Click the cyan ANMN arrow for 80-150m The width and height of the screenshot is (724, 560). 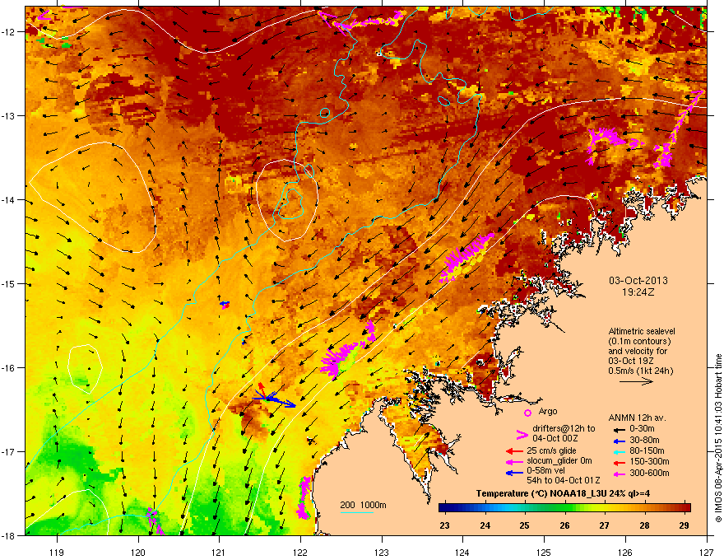pos(618,451)
